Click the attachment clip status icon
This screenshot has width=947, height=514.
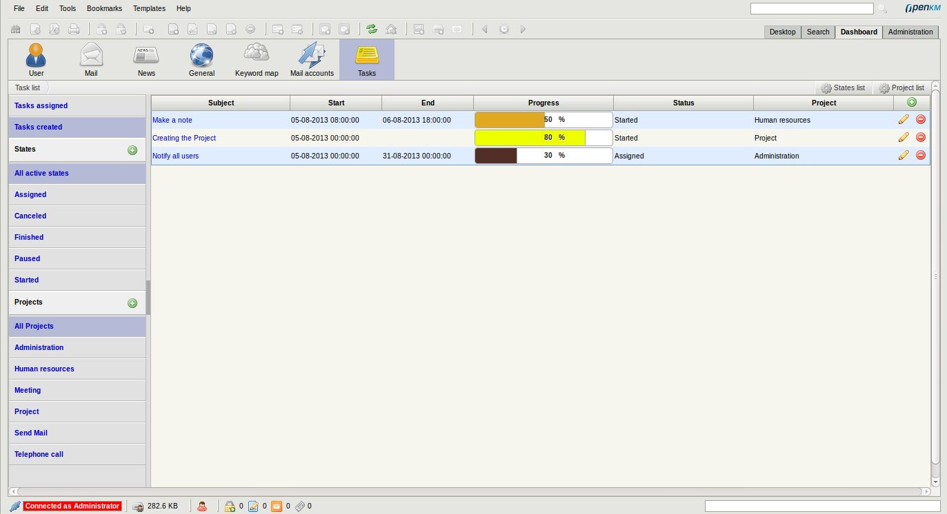[x=299, y=506]
